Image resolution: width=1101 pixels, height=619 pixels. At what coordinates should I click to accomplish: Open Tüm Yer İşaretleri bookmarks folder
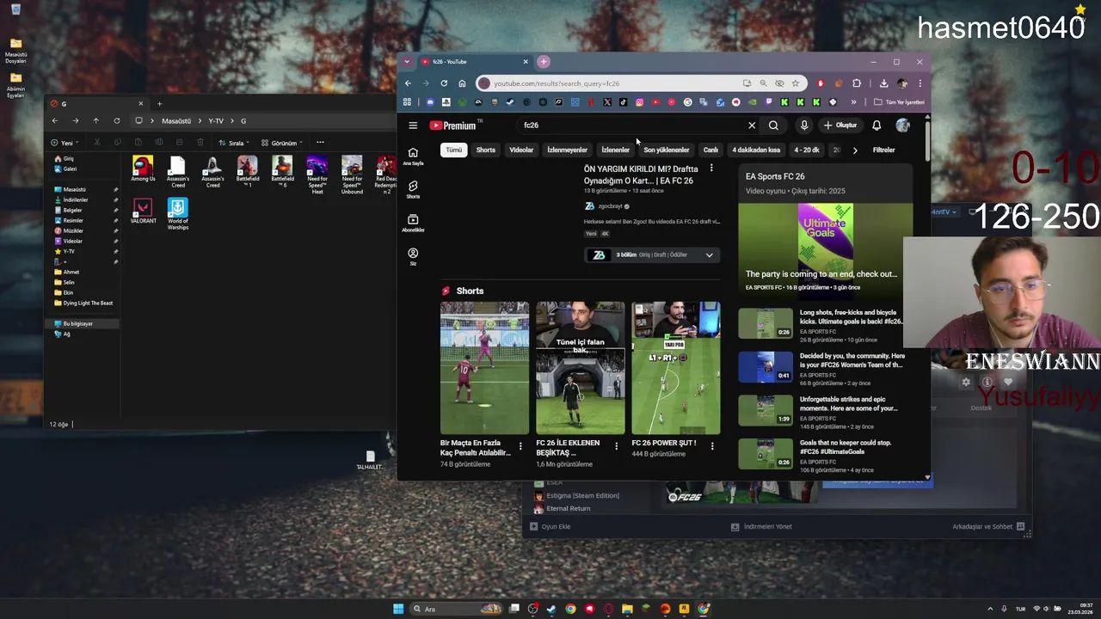tap(899, 102)
